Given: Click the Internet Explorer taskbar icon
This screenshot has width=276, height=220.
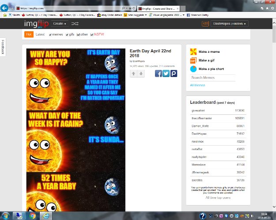Looking at the screenshot, I should [46, 216].
